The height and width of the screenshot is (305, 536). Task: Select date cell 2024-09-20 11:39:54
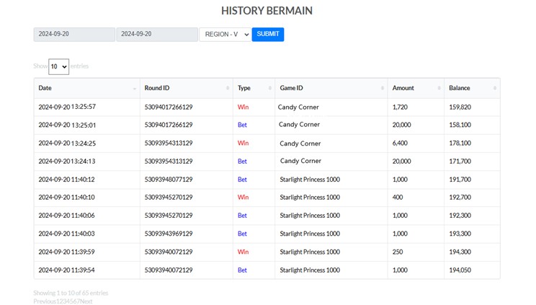(x=67, y=270)
